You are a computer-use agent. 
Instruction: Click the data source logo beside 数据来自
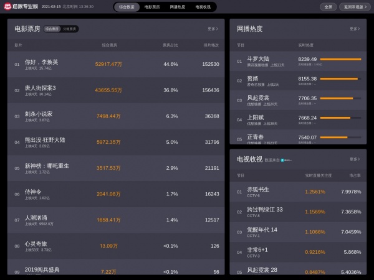pos(286,160)
